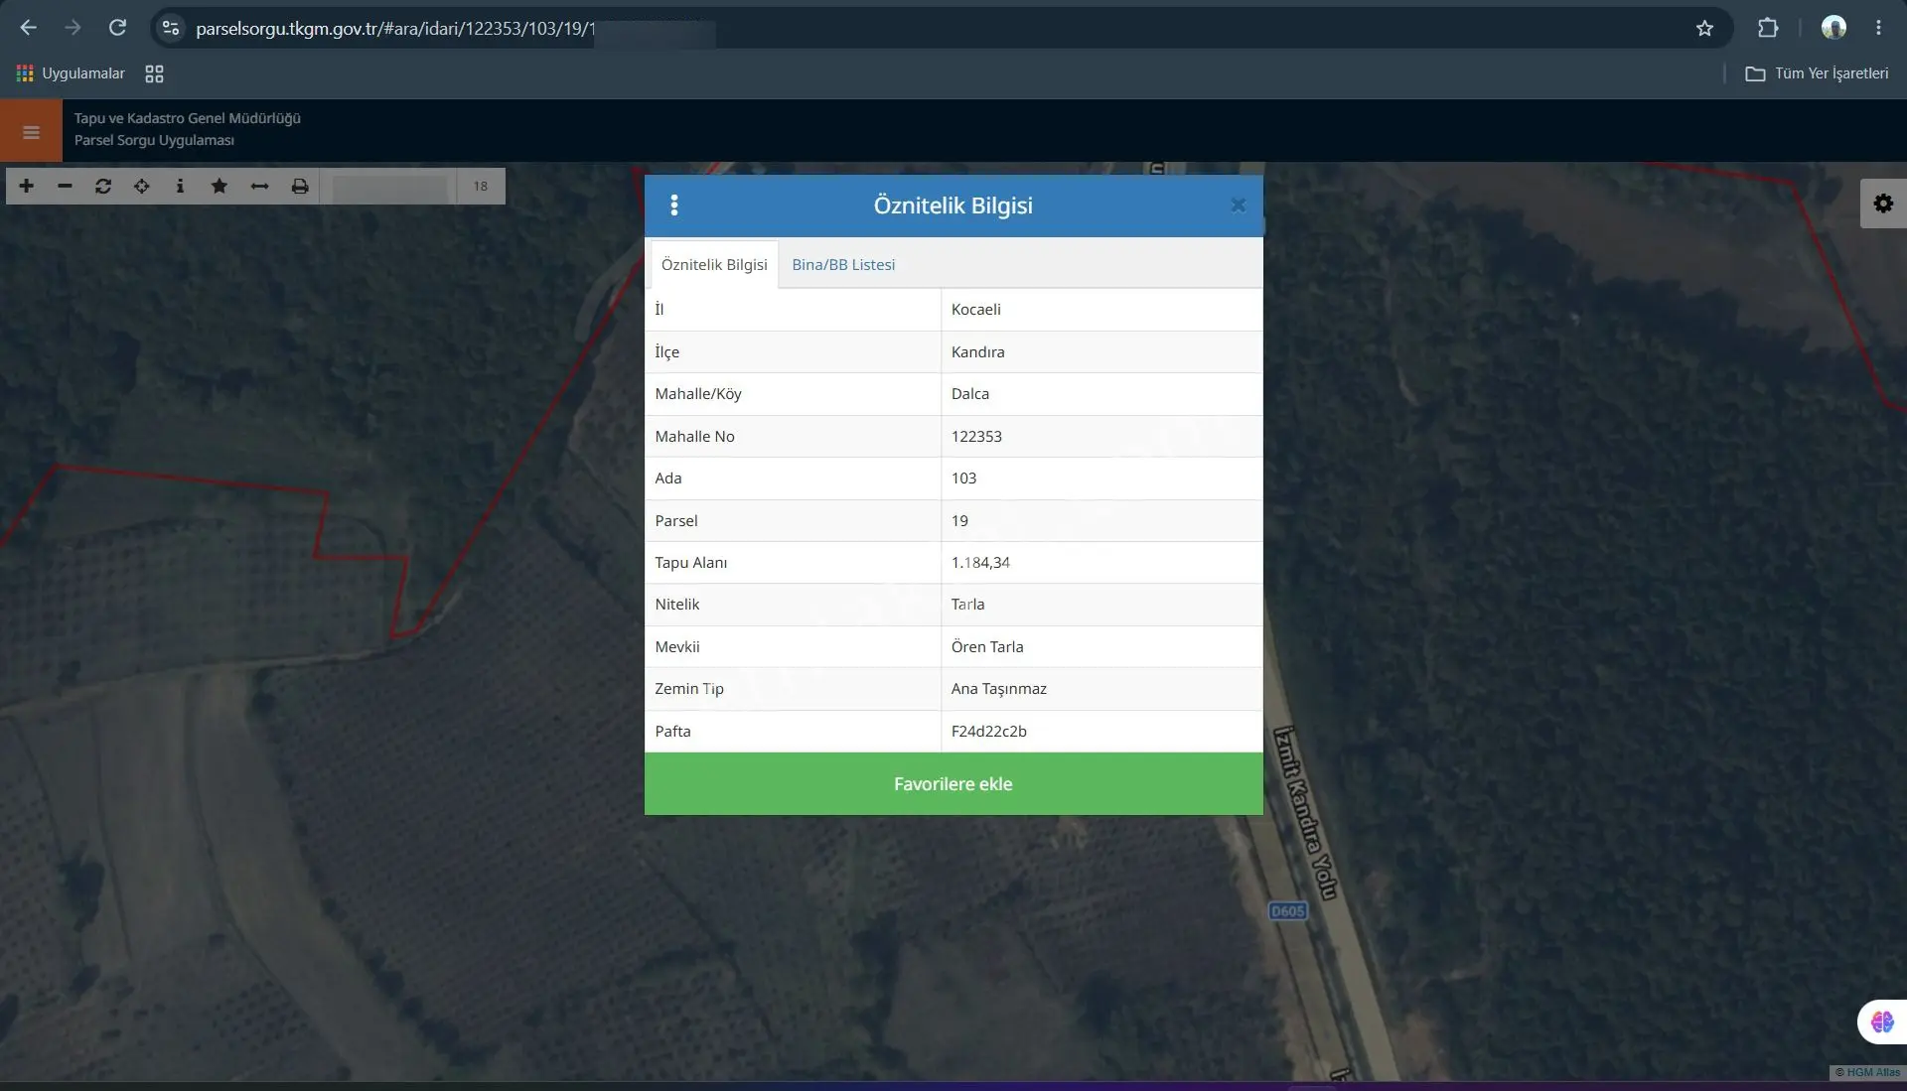Click the Kocaeli value cell

coord(1101,310)
